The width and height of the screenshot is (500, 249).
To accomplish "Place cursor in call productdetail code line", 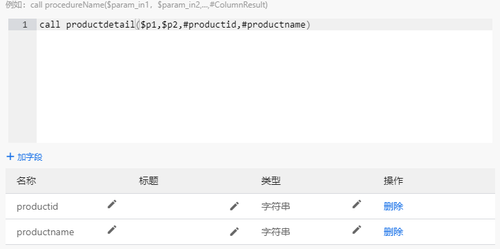I will tap(175, 25).
